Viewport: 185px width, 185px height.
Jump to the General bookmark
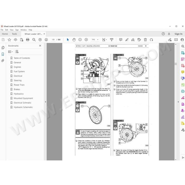click(x=17, y=63)
